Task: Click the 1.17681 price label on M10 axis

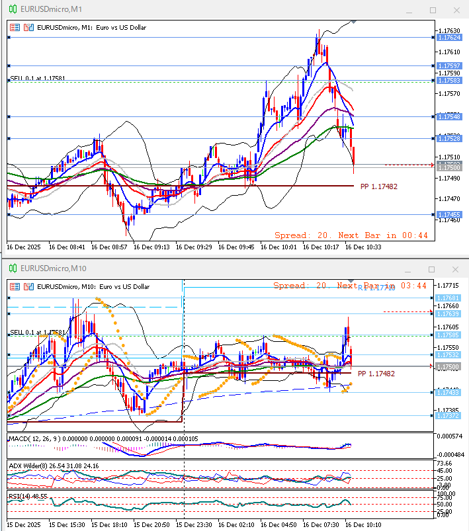Action: 449,298
